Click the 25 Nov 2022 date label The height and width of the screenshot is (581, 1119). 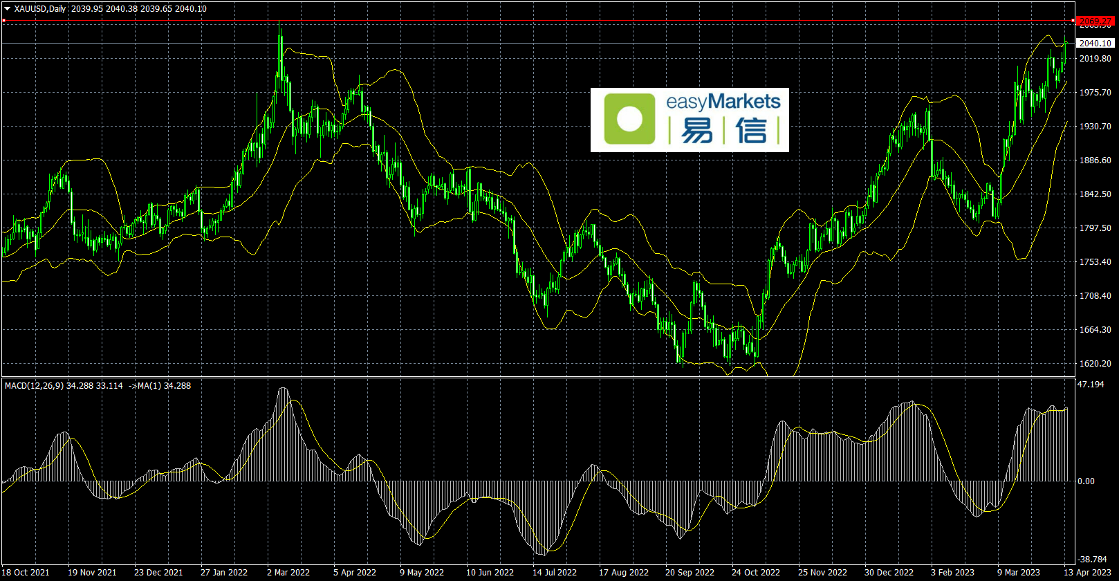coord(822,573)
